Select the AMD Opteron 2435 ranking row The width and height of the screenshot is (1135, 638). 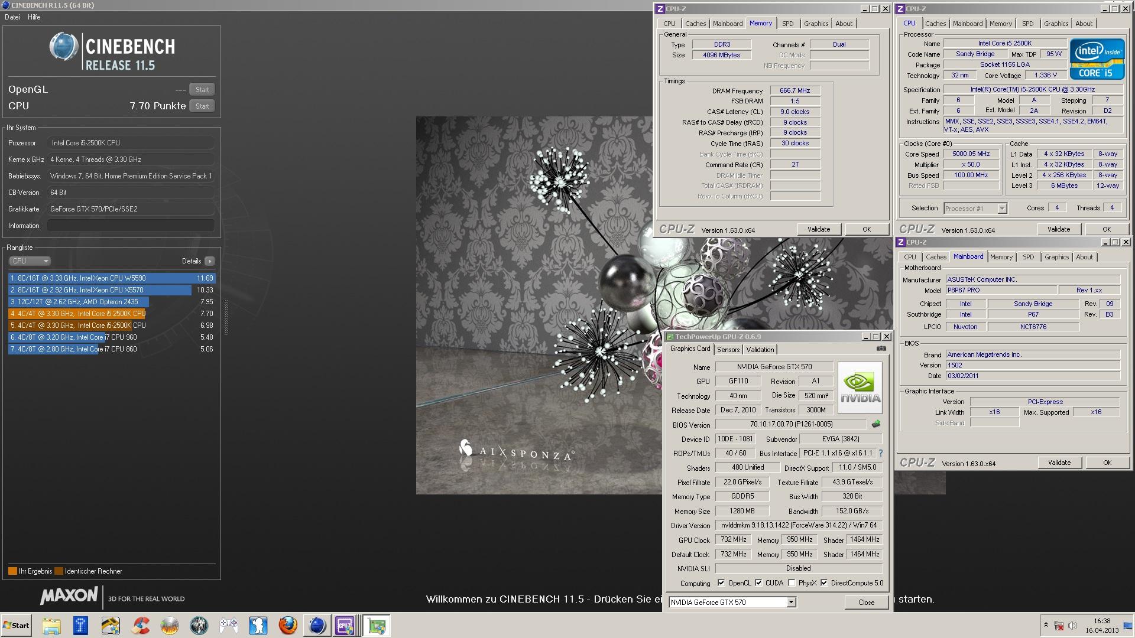(x=112, y=302)
